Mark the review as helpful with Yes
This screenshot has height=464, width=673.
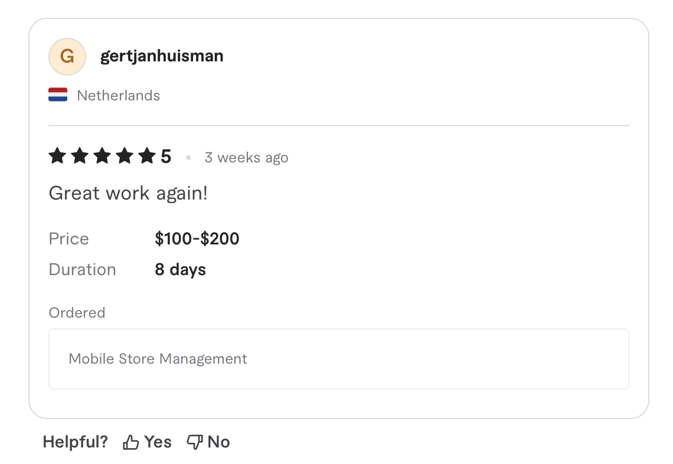[156, 441]
